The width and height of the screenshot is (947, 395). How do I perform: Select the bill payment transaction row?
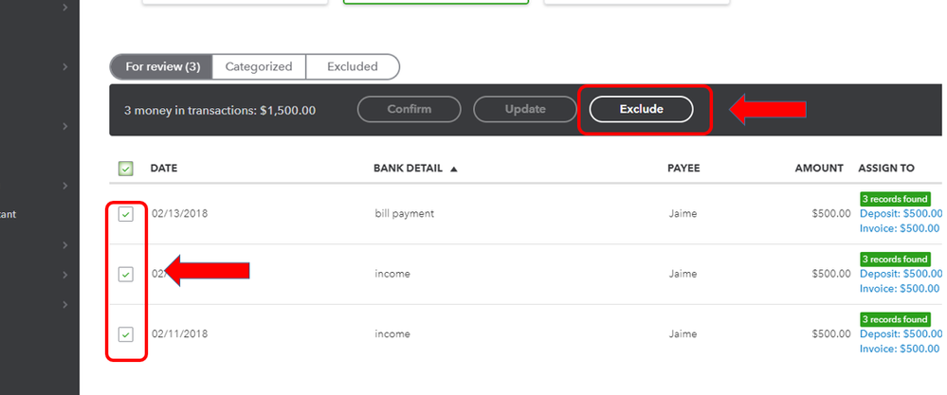coord(405,214)
